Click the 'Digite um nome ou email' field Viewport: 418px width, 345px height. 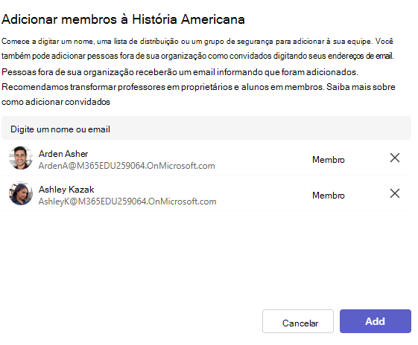(x=206, y=128)
